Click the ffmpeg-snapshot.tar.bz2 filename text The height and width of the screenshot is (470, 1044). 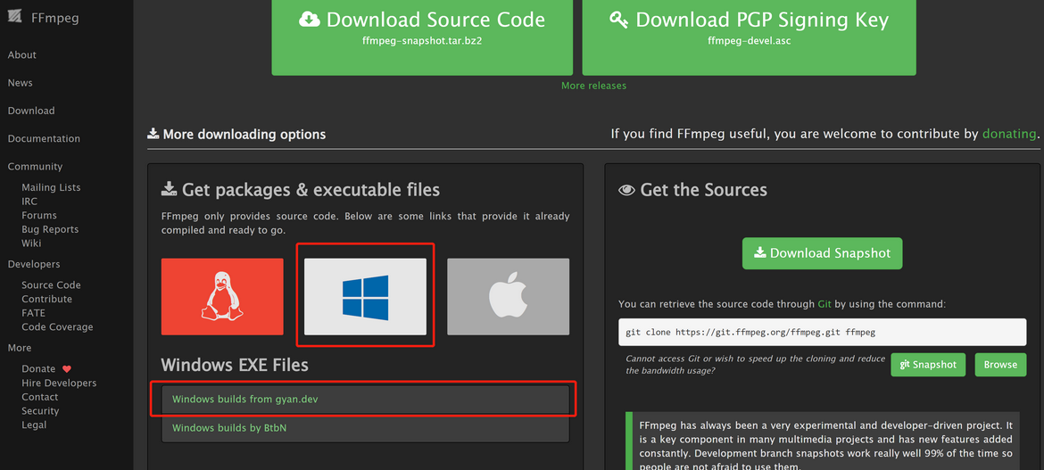[x=422, y=41]
